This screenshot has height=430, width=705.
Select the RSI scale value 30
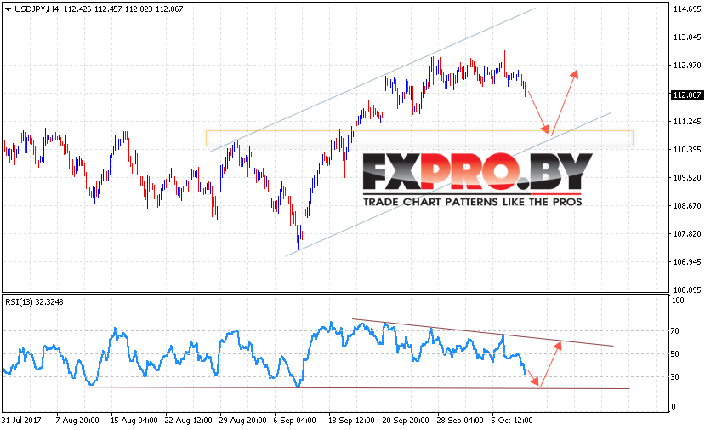coord(675,377)
